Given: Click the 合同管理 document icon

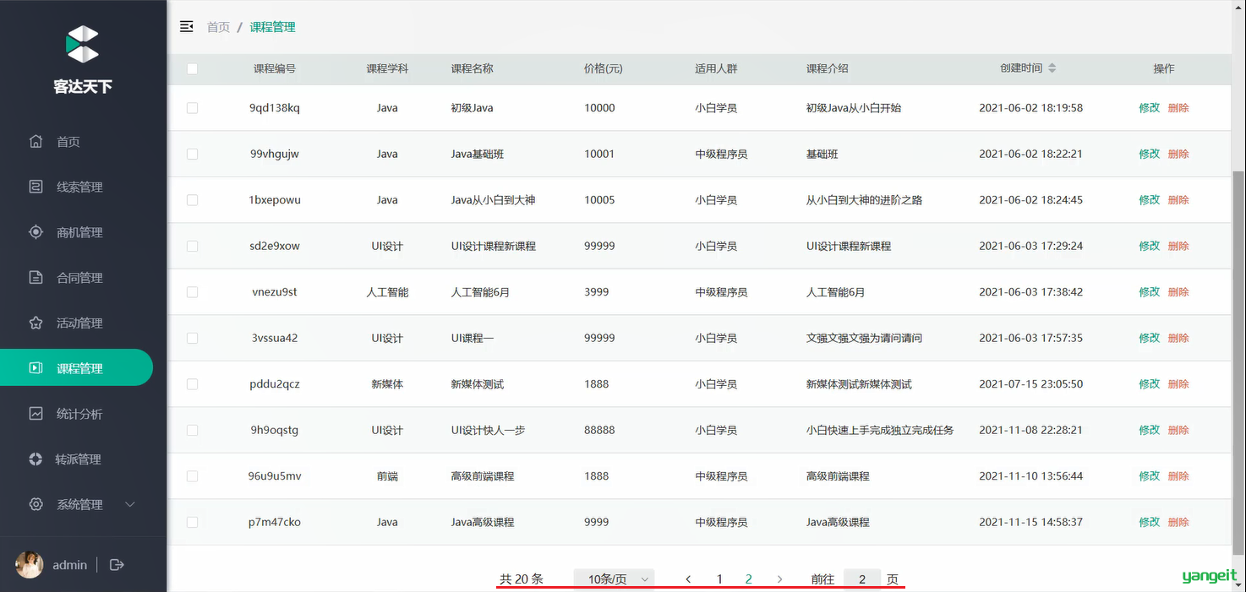Looking at the screenshot, I should click(36, 277).
